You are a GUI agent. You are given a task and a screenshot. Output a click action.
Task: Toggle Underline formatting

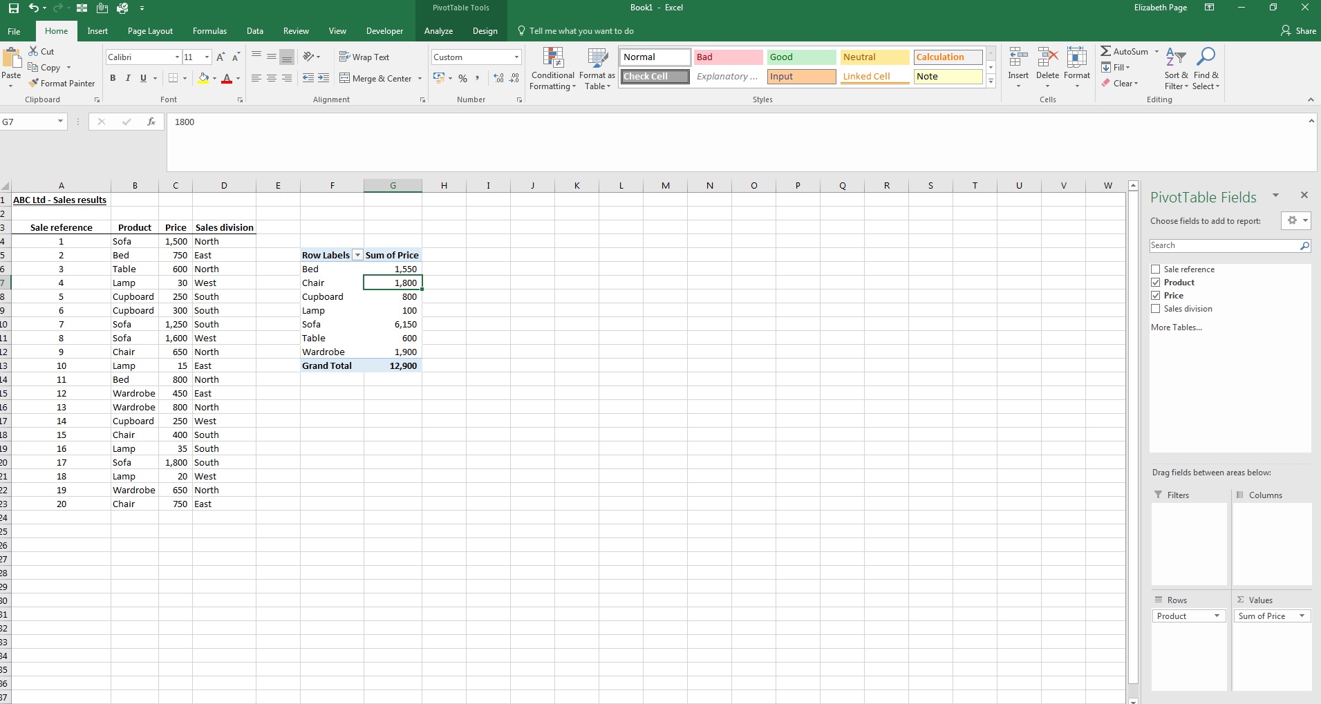pos(144,78)
